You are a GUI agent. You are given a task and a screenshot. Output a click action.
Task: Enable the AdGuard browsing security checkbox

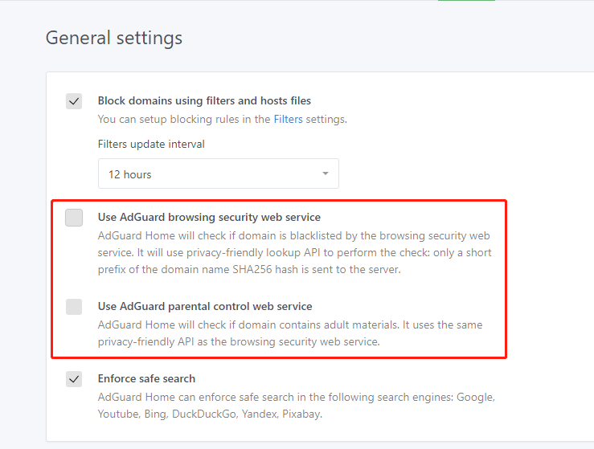(x=74, y=218)
